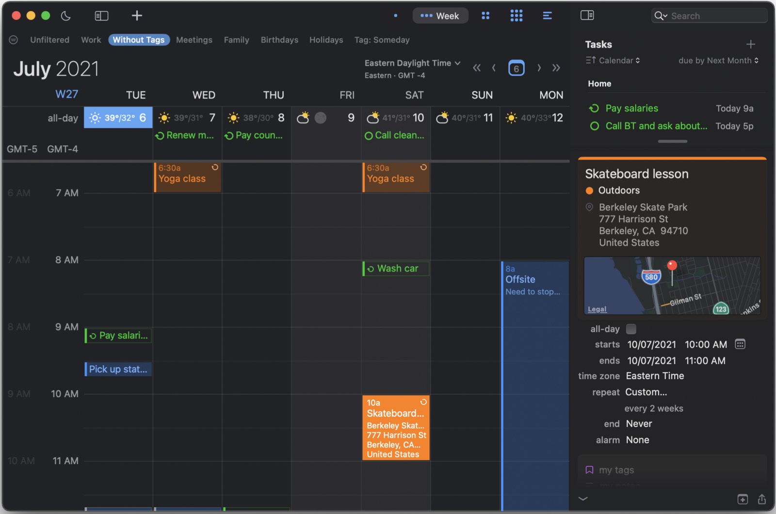Select the Without Tags calendar set

click(x=139, y=40)
